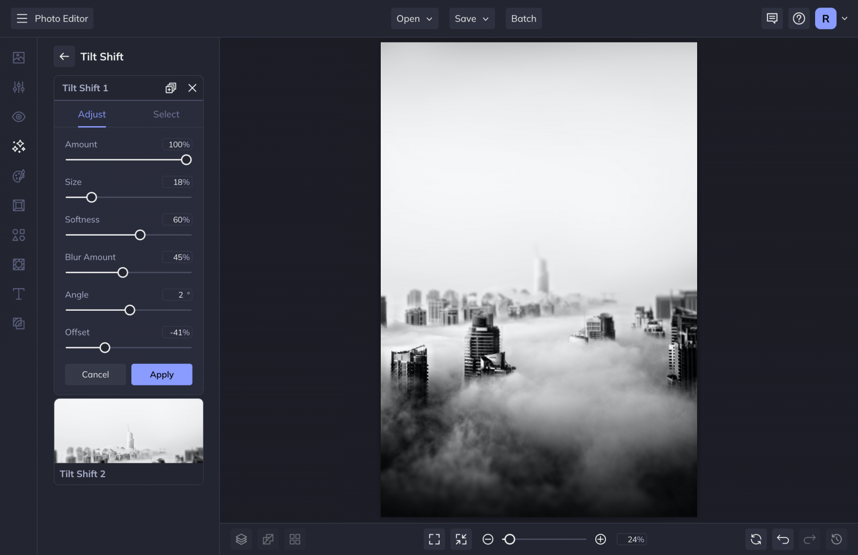The height and width of the screenshot is (555, 858).
Task: Open the Adjustments panel from the sidebar
Action: click(18, 87)
